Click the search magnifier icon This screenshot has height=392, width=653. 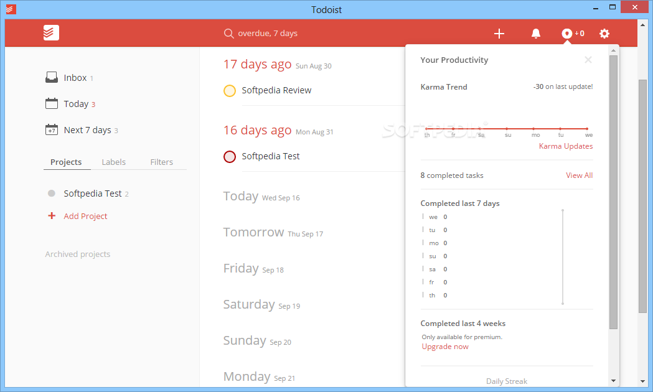click(x=228, y=34)
